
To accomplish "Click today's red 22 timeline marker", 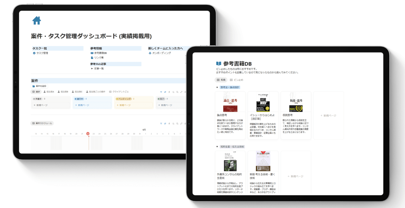I will click(88, 134).
